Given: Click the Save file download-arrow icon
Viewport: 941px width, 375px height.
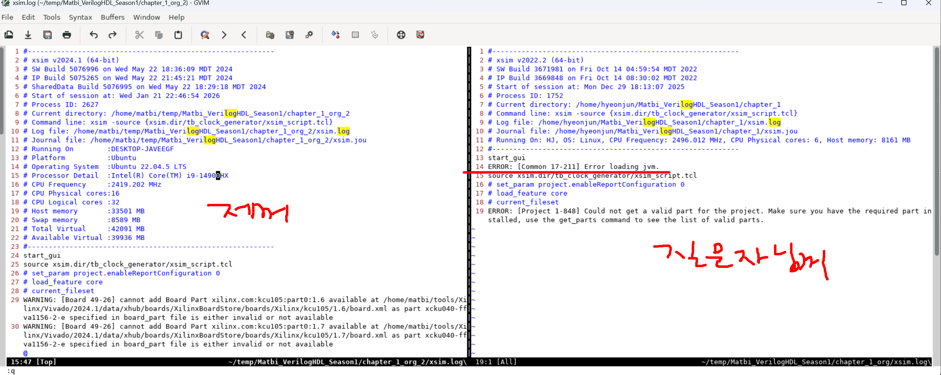Looking at the screenshot, I should coord(28,35).
